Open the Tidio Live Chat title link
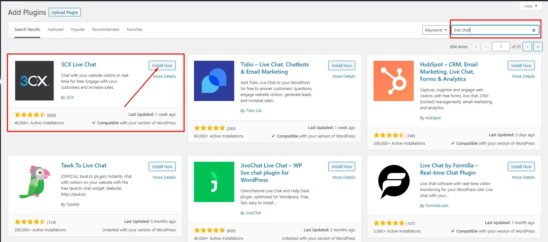 pos(274,68)
